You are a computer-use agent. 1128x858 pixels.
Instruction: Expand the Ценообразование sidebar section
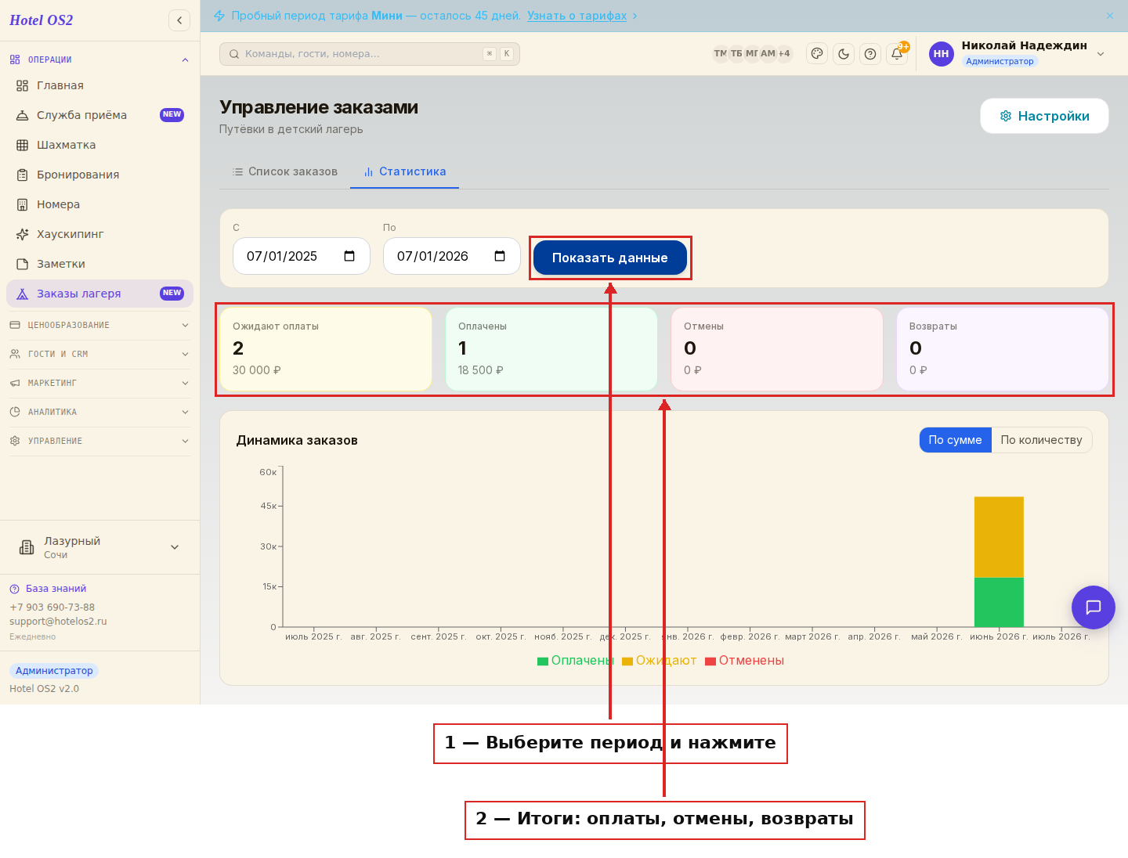pos(99,325)
